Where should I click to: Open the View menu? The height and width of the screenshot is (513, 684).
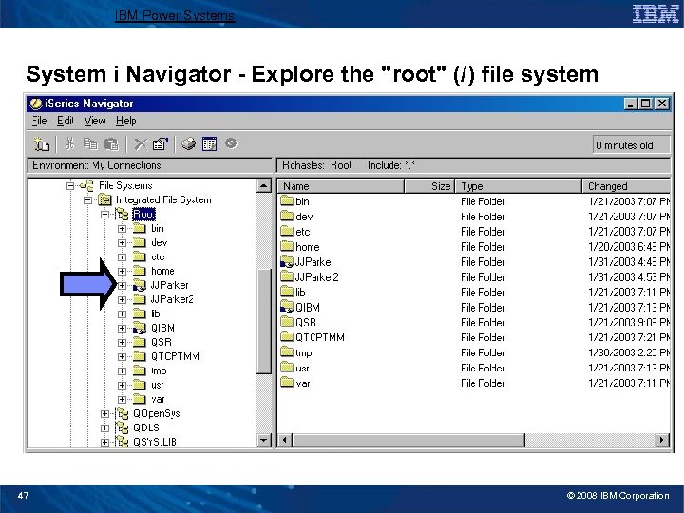pos(95,121)
